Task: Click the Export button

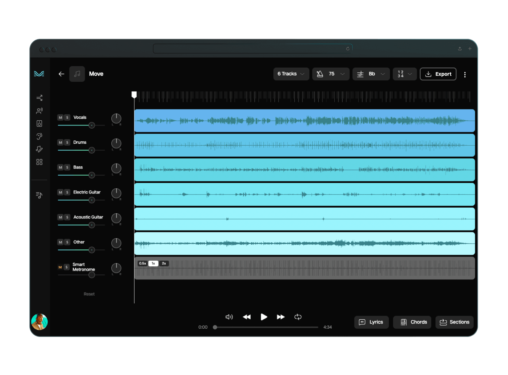Action: [438, 74]
